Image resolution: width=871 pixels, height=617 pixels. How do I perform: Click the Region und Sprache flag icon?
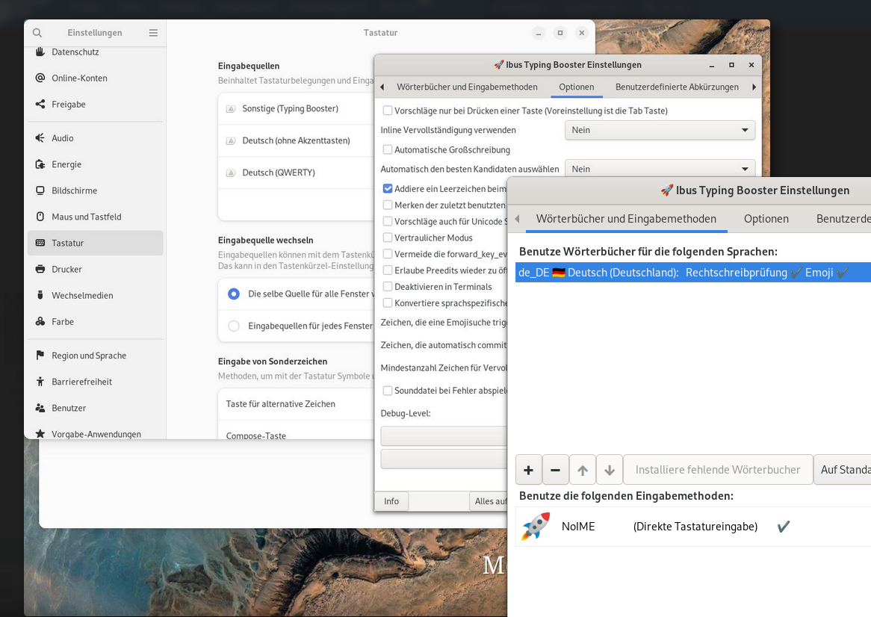pos(40,355)
